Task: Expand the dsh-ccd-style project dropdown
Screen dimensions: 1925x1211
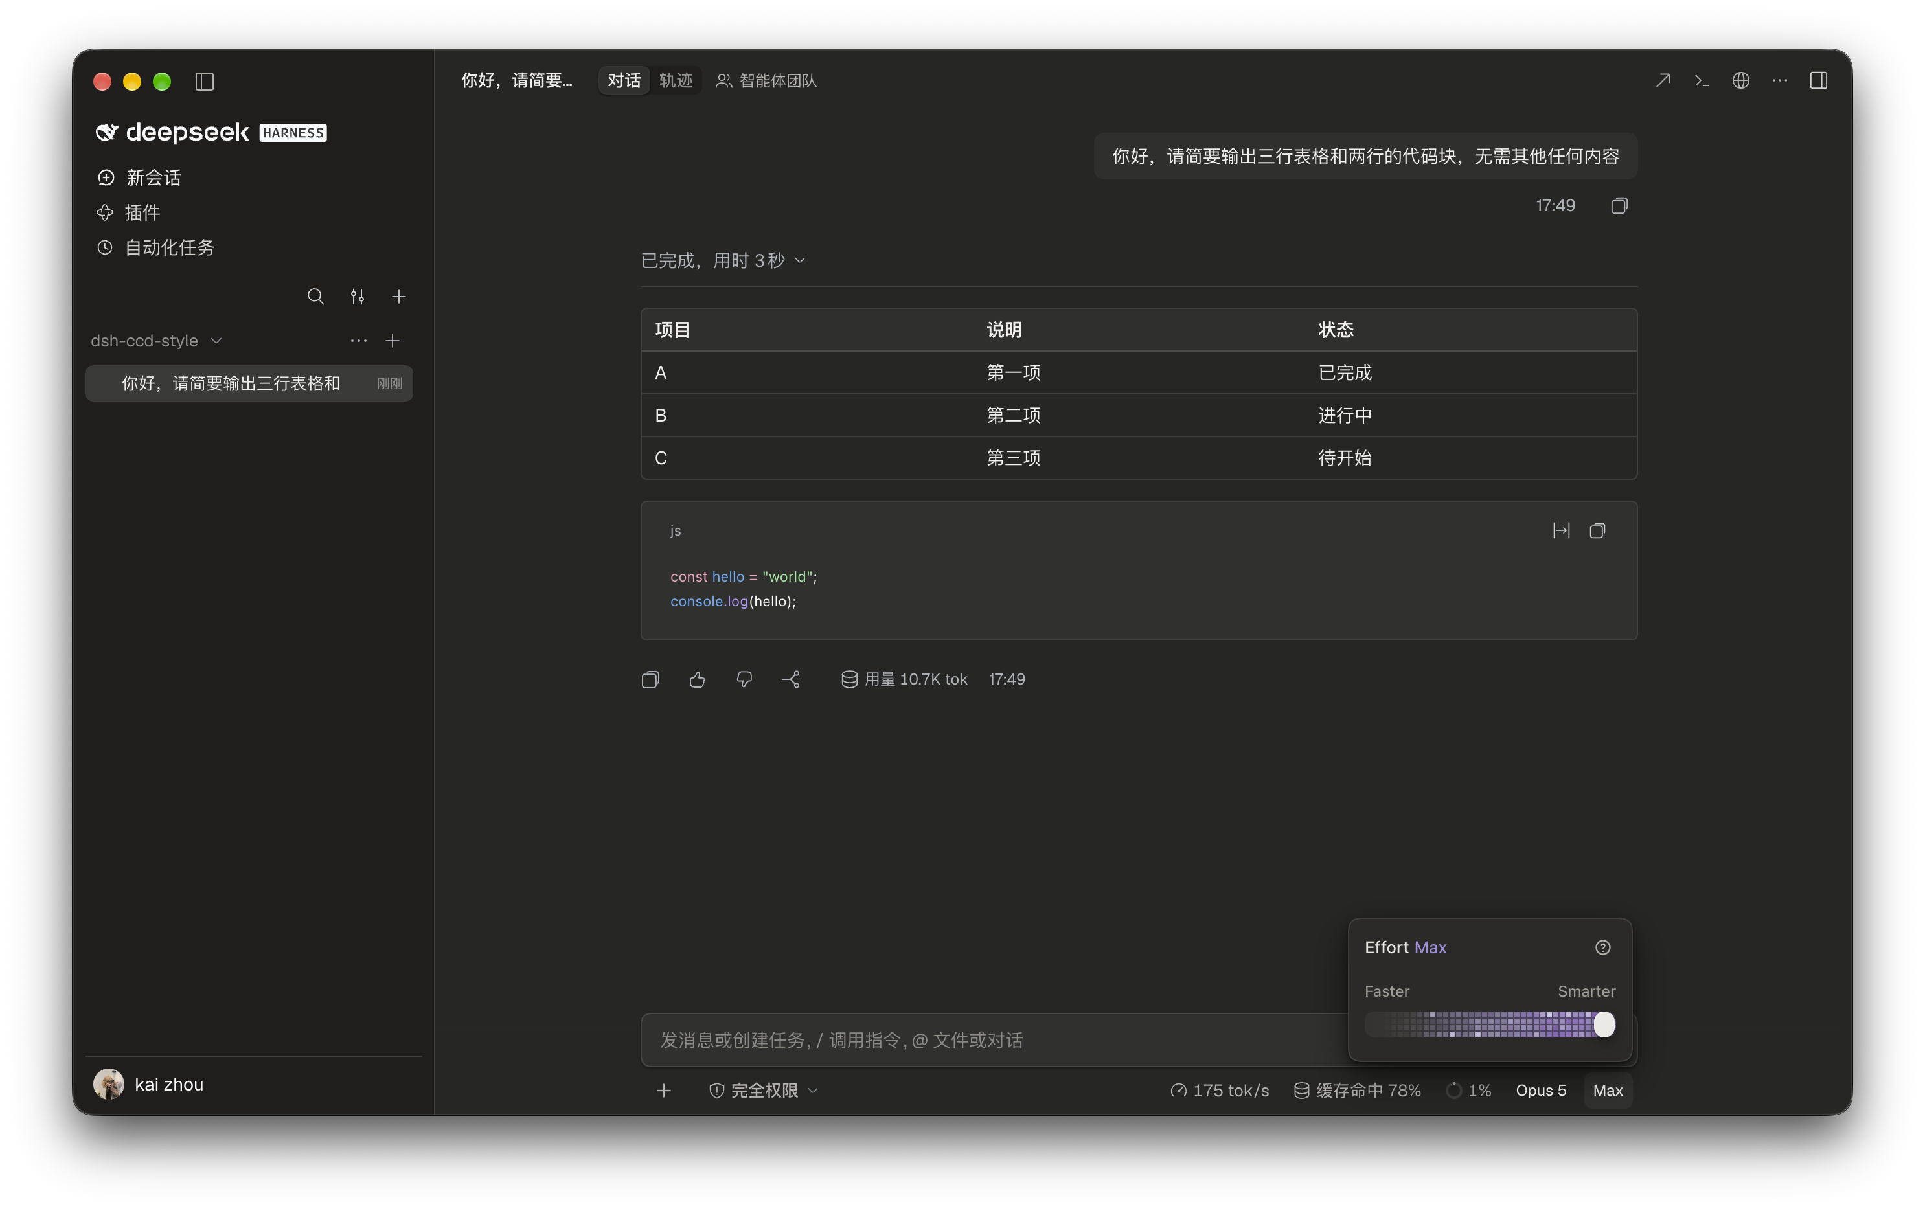Action: [157, 341]
